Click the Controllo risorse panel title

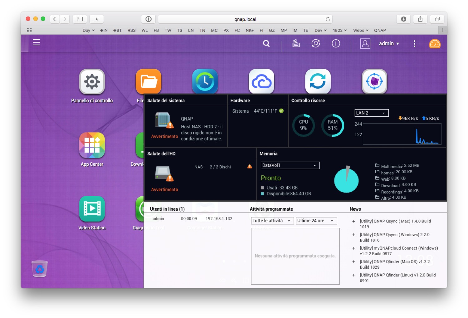coord(308,100)
